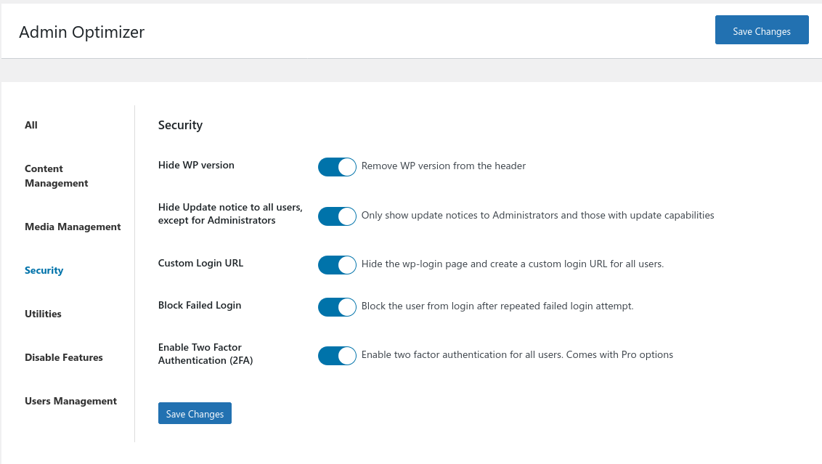Open the All settings tab
The width and height of the screenshot is (822, 464).
[x=31, y=125]
